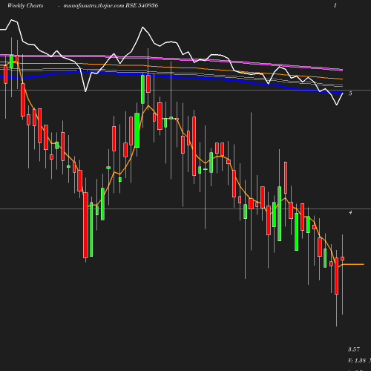Click the 'V: 1.38' volume text

(x=357, y=361)
